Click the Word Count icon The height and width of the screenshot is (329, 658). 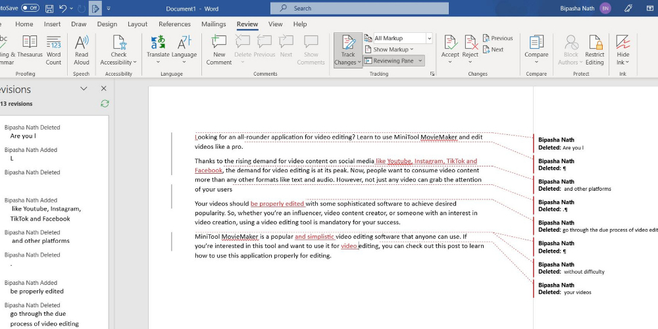[53, 42]
